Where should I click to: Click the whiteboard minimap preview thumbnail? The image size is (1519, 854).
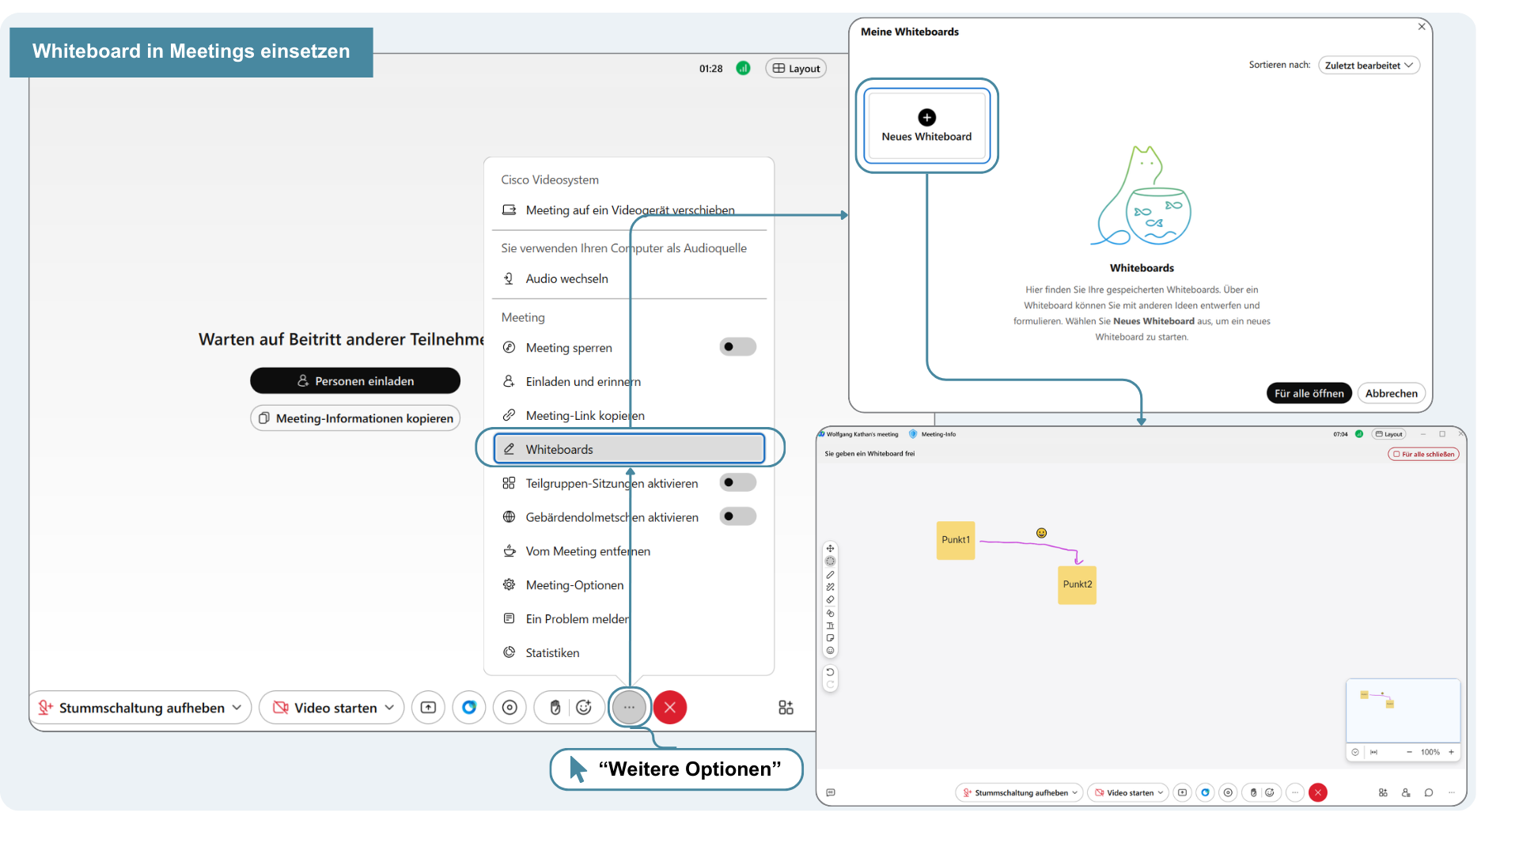(x=1403, y=711)
